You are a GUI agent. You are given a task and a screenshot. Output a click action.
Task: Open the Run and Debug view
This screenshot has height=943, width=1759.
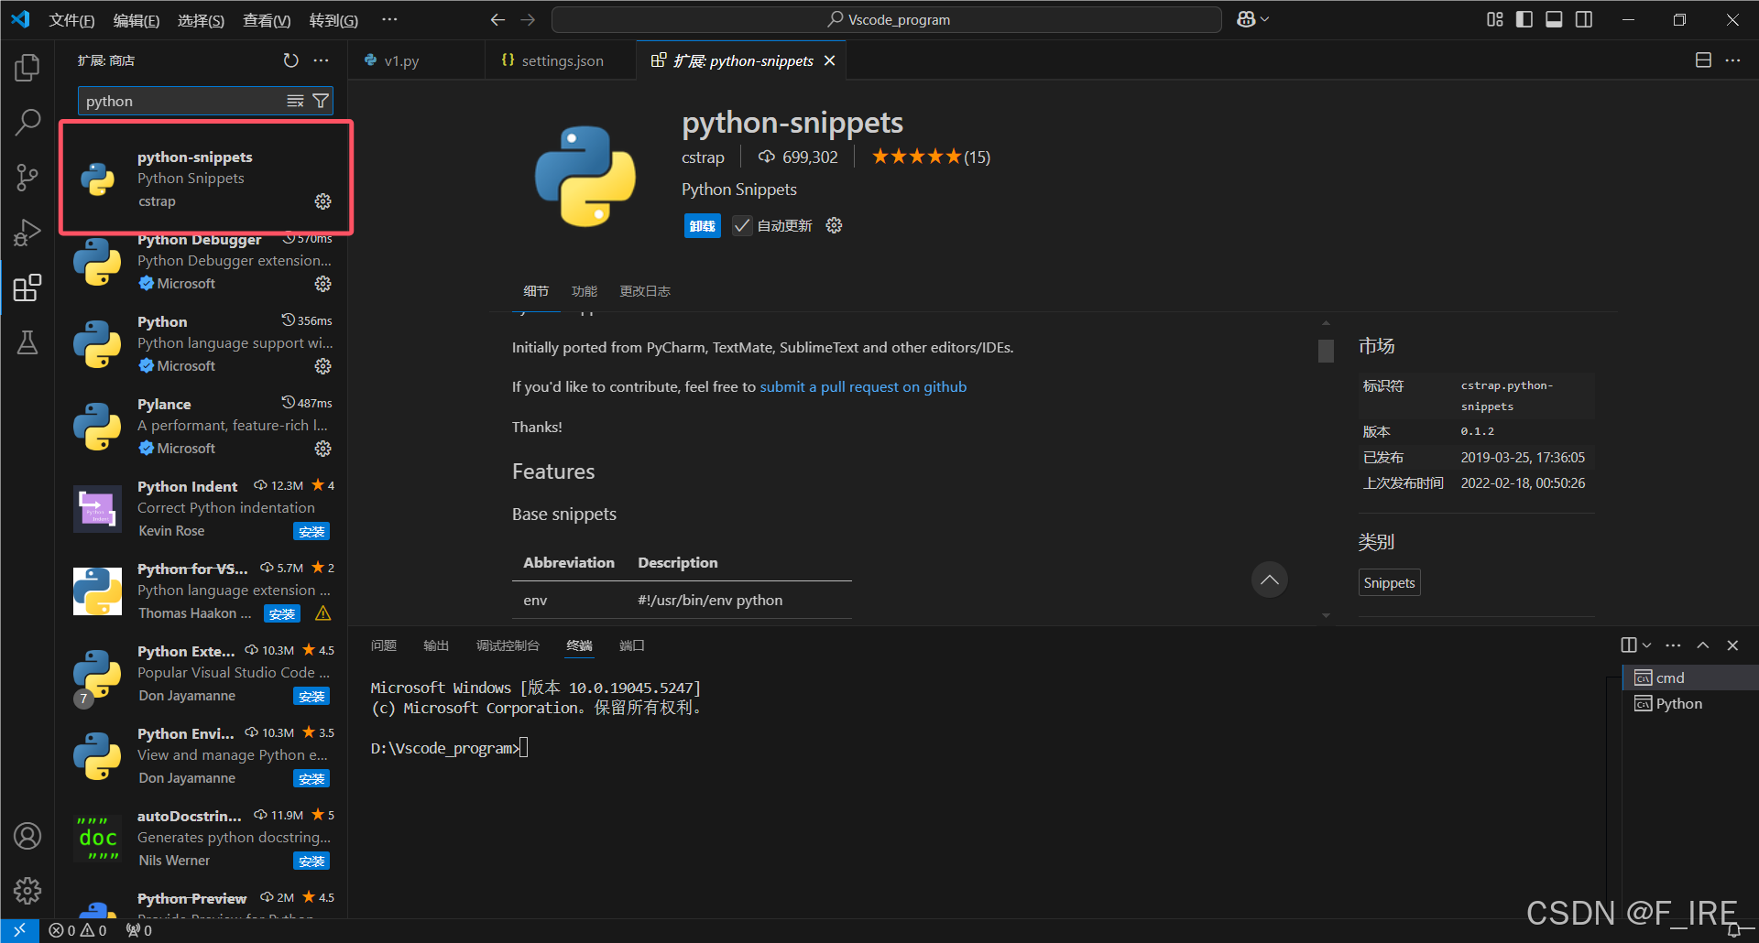click(27, 232)
